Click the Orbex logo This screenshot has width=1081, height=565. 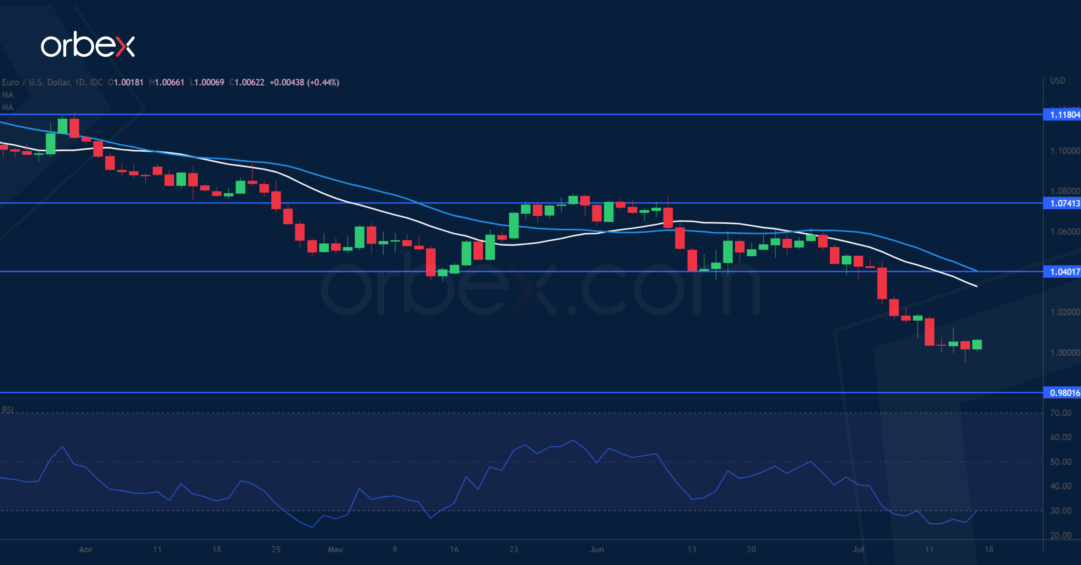pos(87,44)
